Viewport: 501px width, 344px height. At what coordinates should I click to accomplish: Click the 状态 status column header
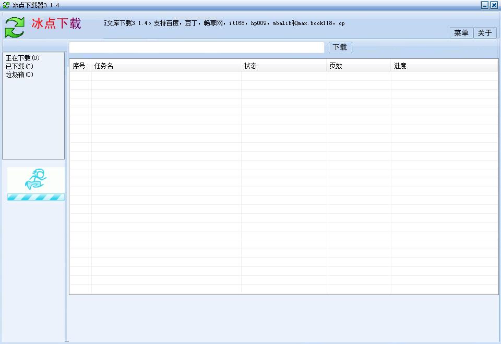click(250, 65)
